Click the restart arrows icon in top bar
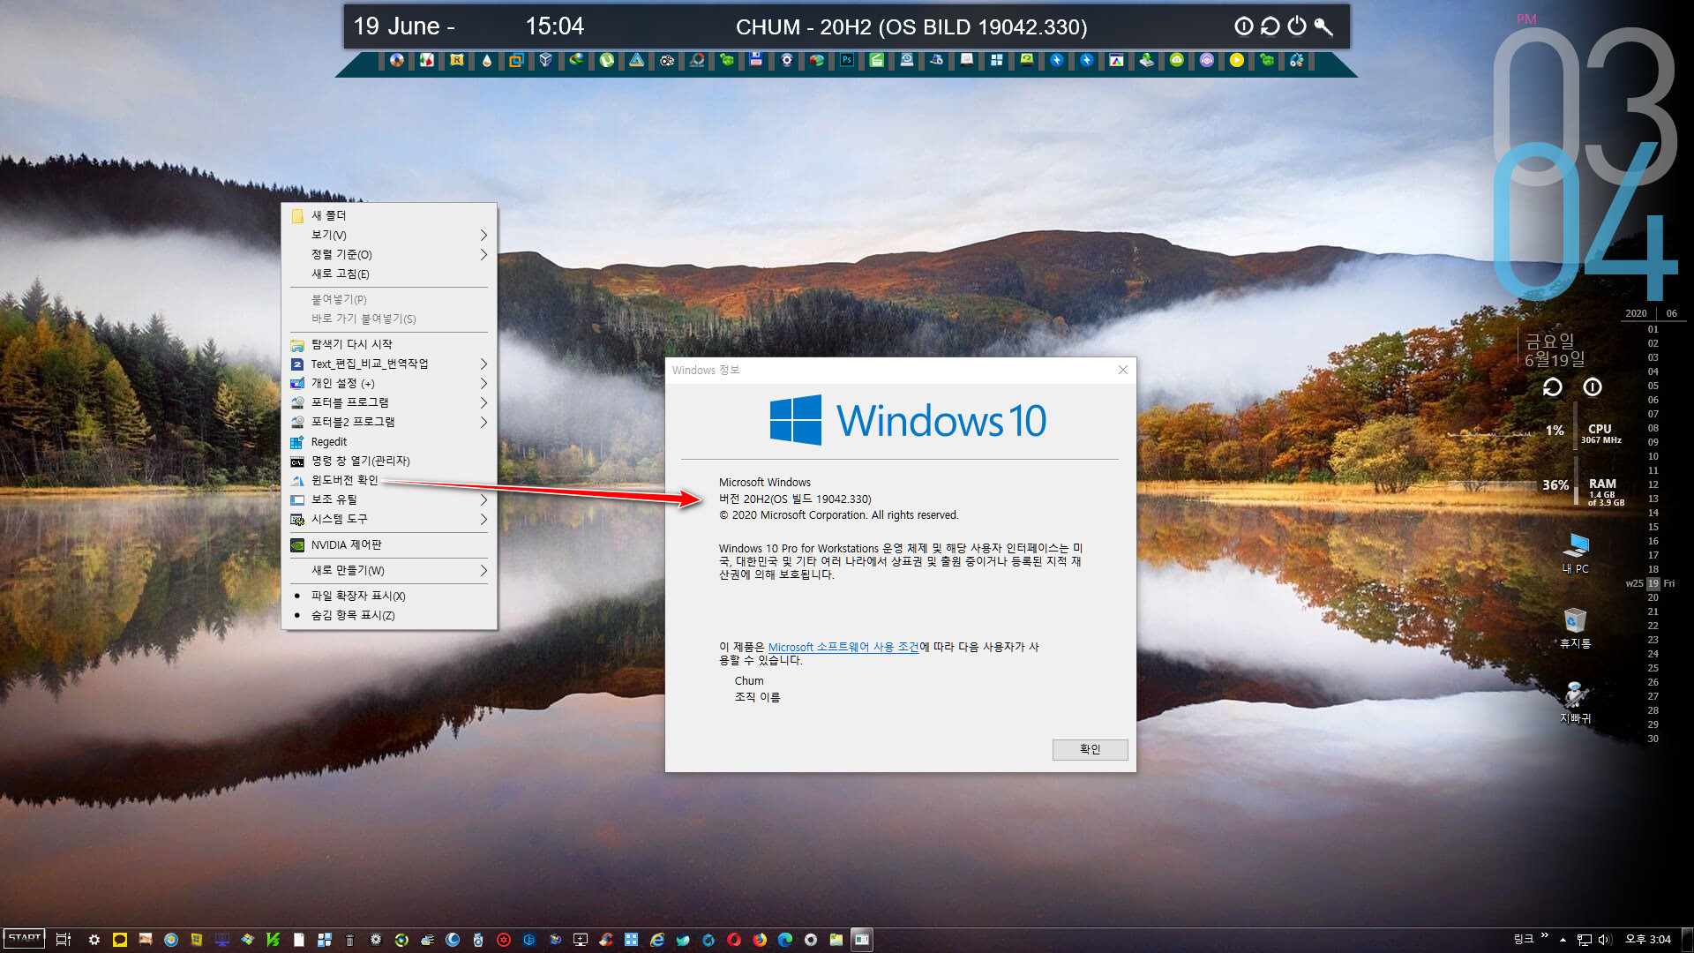1694x953 pixels. pos(1270,26)
